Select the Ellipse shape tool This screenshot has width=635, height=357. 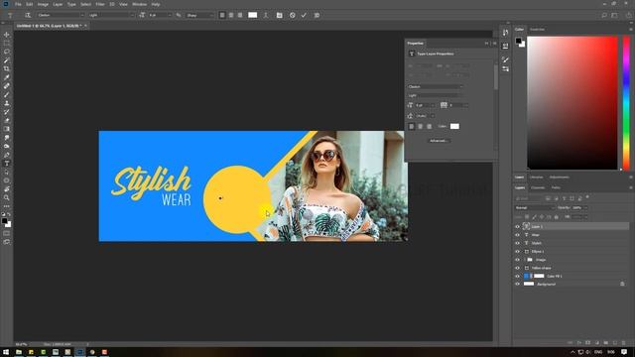point(7,180)
